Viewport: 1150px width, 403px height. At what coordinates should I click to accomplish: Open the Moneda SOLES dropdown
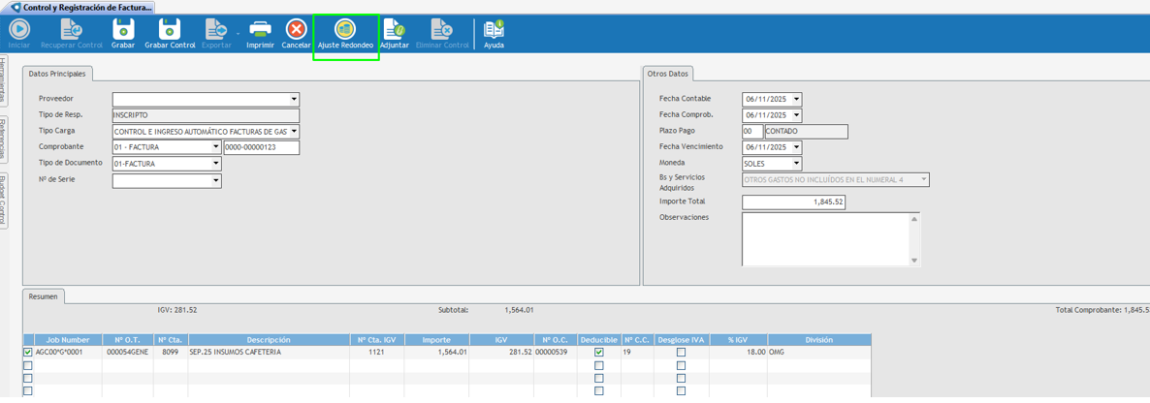796,164
